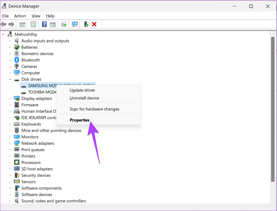Expand the Software components category
This screenshot has height=211, width=277.
coord(10,188)
